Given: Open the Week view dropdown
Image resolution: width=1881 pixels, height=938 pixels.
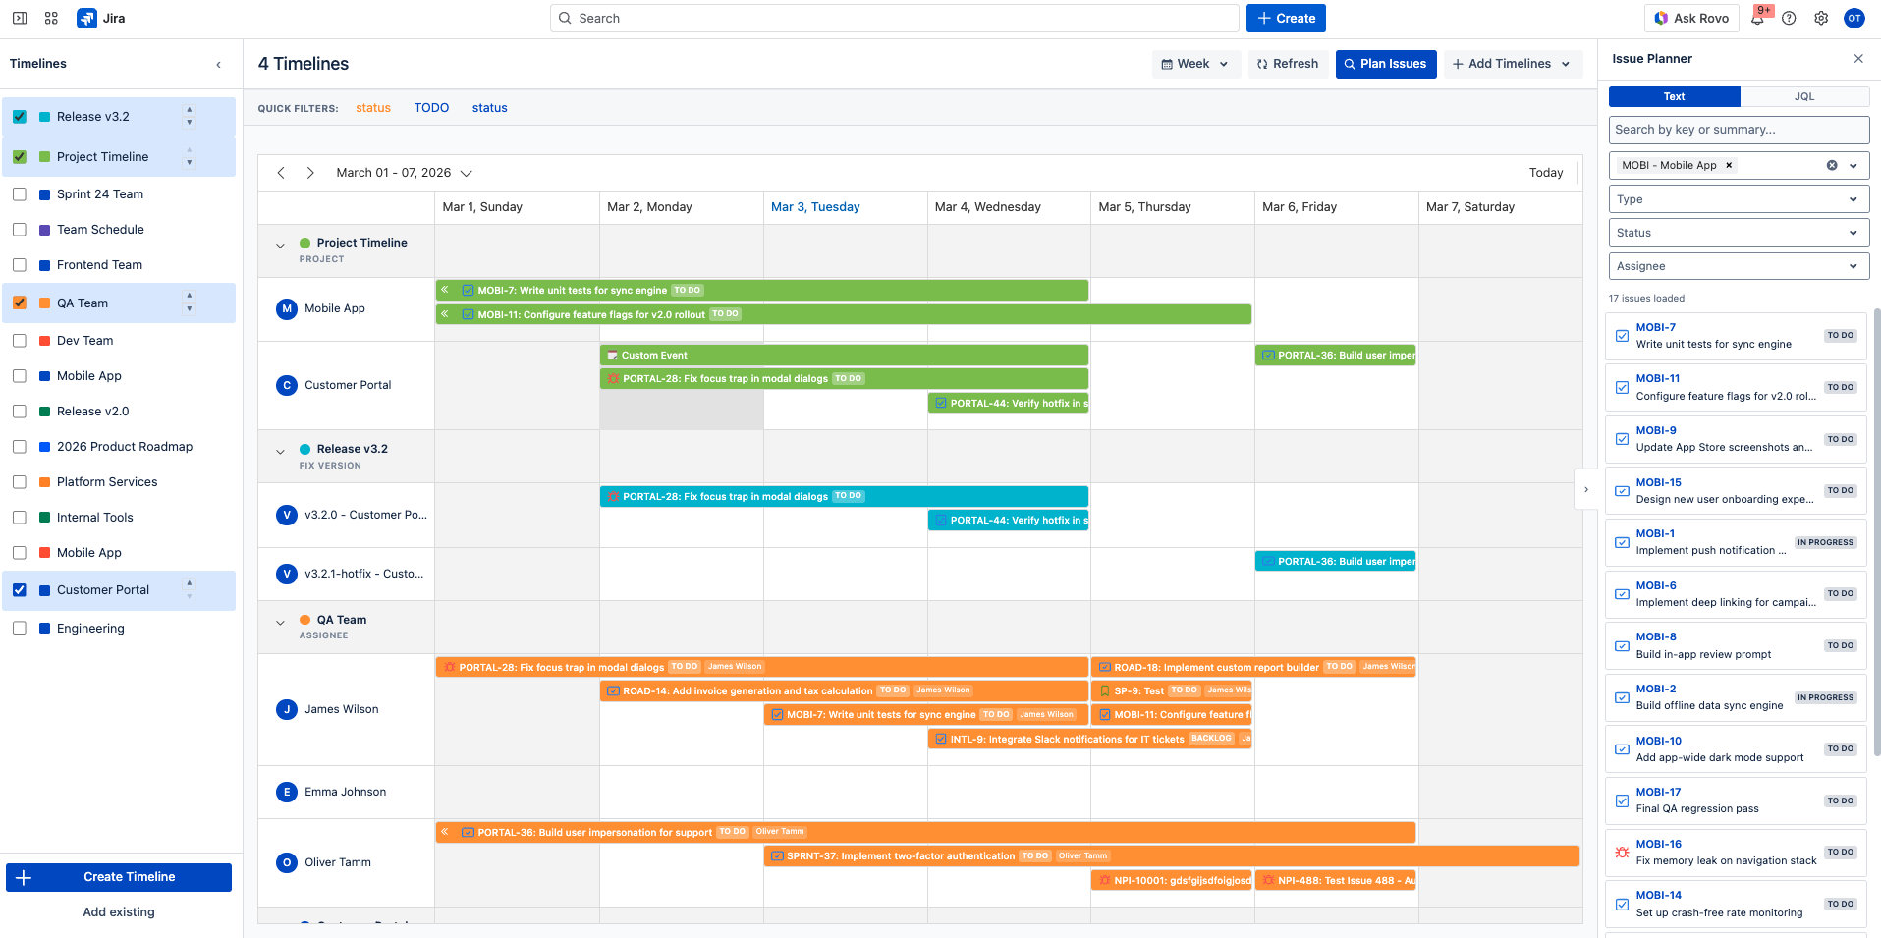Looking at the screenshot, I should click(1194, 64).
